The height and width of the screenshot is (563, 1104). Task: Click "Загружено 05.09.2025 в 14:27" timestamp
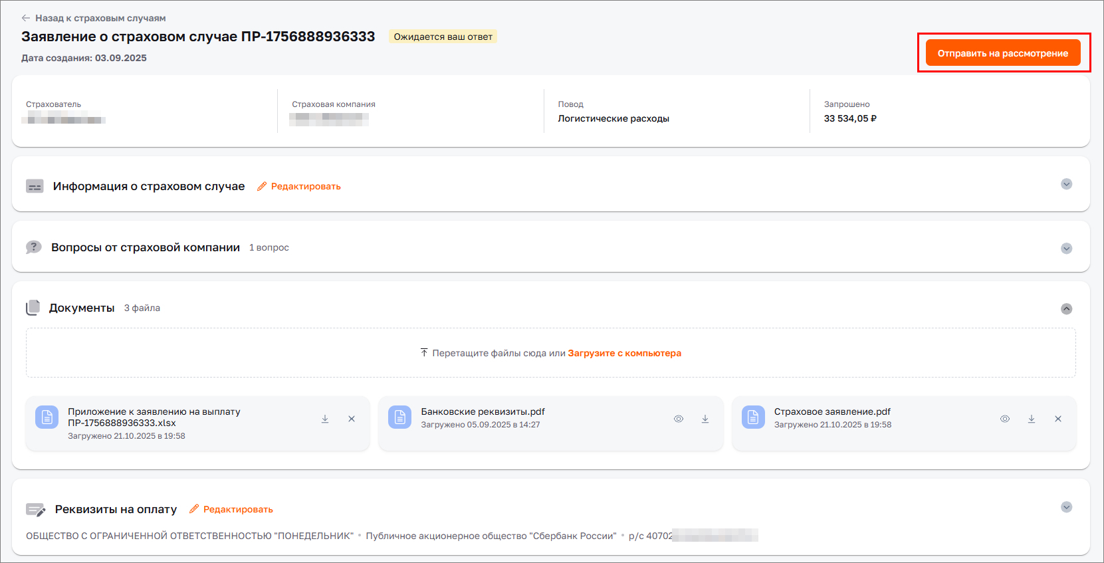coord(481,425)
